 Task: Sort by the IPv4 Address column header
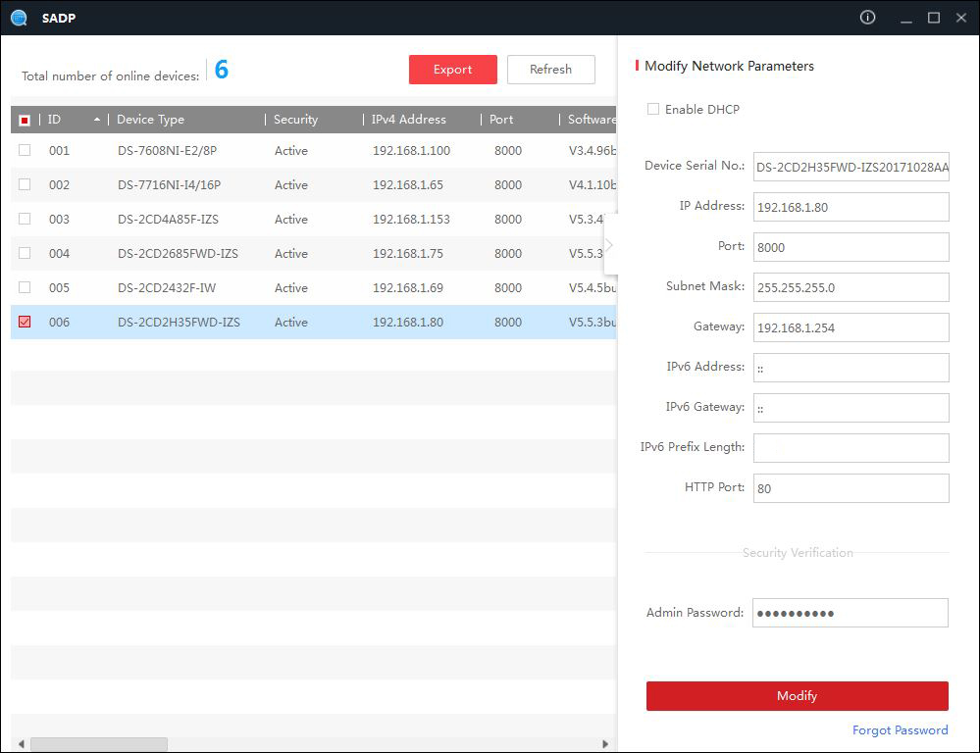click(408, 120)
